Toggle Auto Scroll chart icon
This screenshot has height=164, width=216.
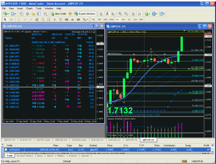[x=133, y=14]
